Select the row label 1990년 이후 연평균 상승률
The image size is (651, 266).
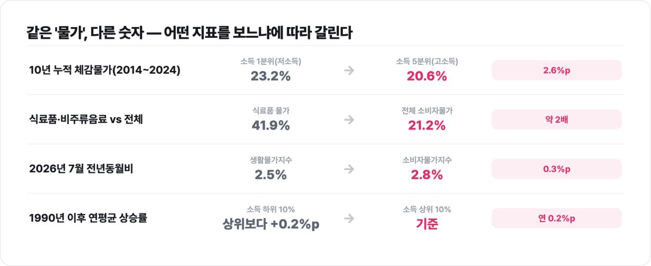coord(88,218)
